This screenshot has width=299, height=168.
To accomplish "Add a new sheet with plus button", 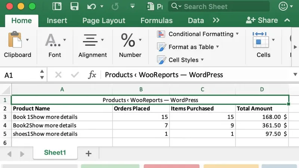I will [88, 153].
